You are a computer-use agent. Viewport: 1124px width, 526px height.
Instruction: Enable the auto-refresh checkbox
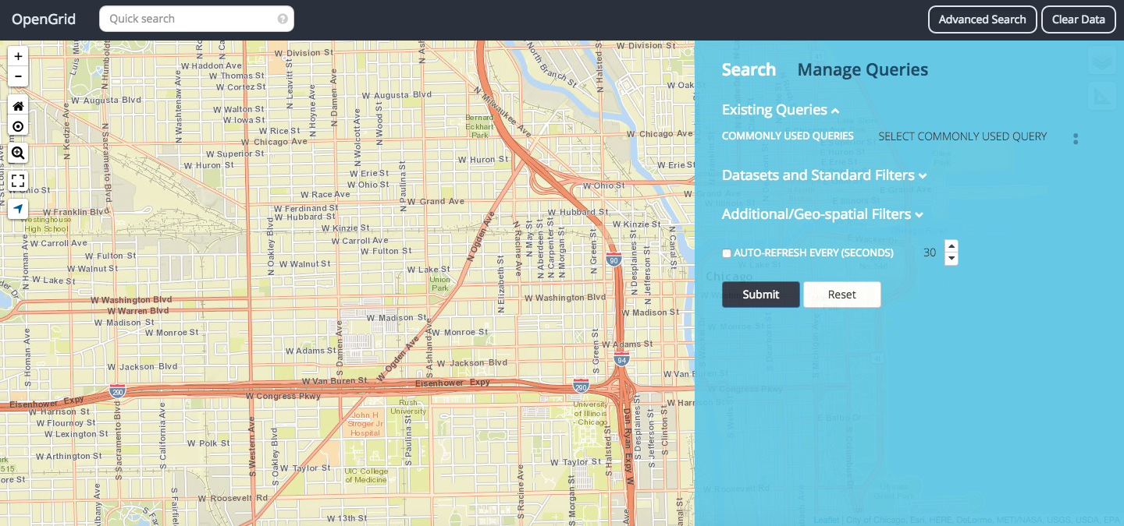727,253
